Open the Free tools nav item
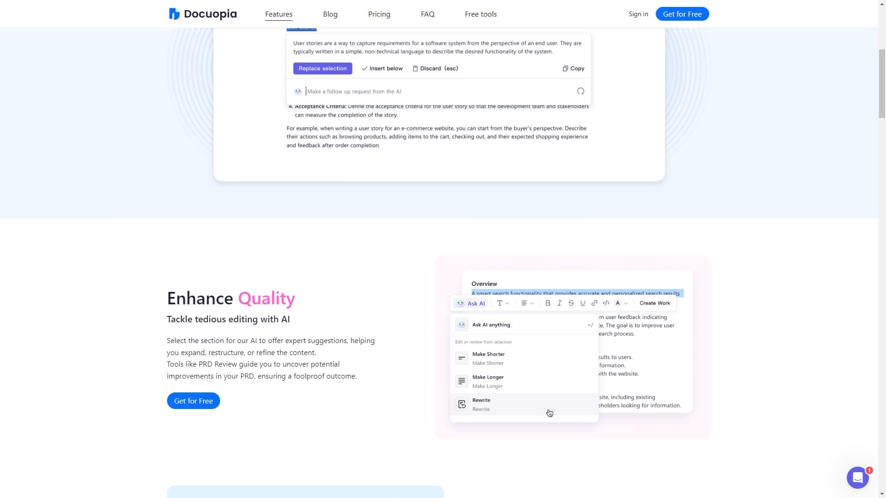 [481, 14]
